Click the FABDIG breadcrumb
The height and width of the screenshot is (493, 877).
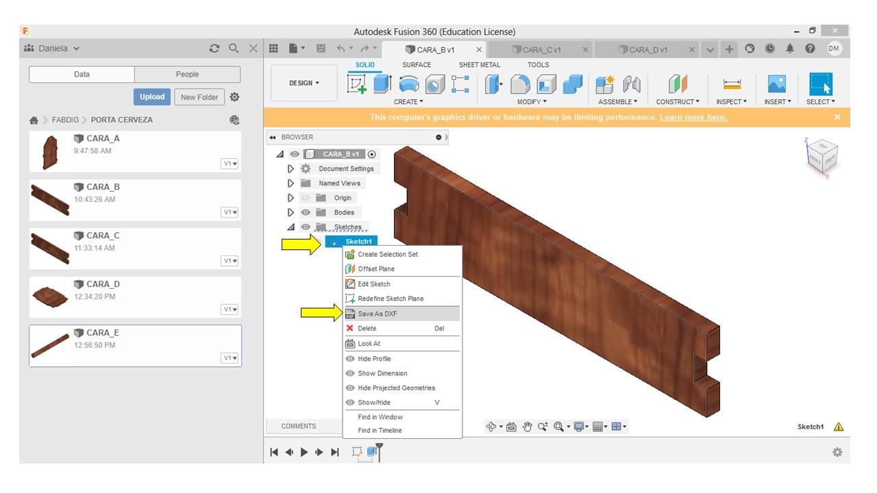(65, 120)
